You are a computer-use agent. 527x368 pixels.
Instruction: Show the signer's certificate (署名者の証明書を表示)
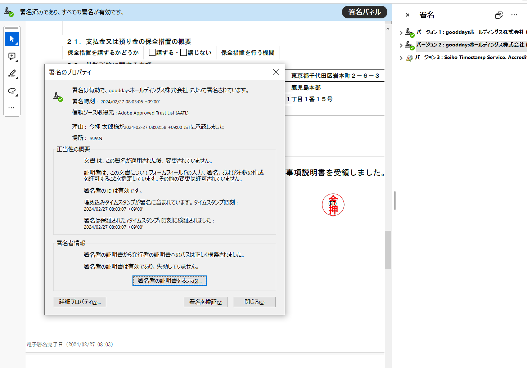[170, 281]
